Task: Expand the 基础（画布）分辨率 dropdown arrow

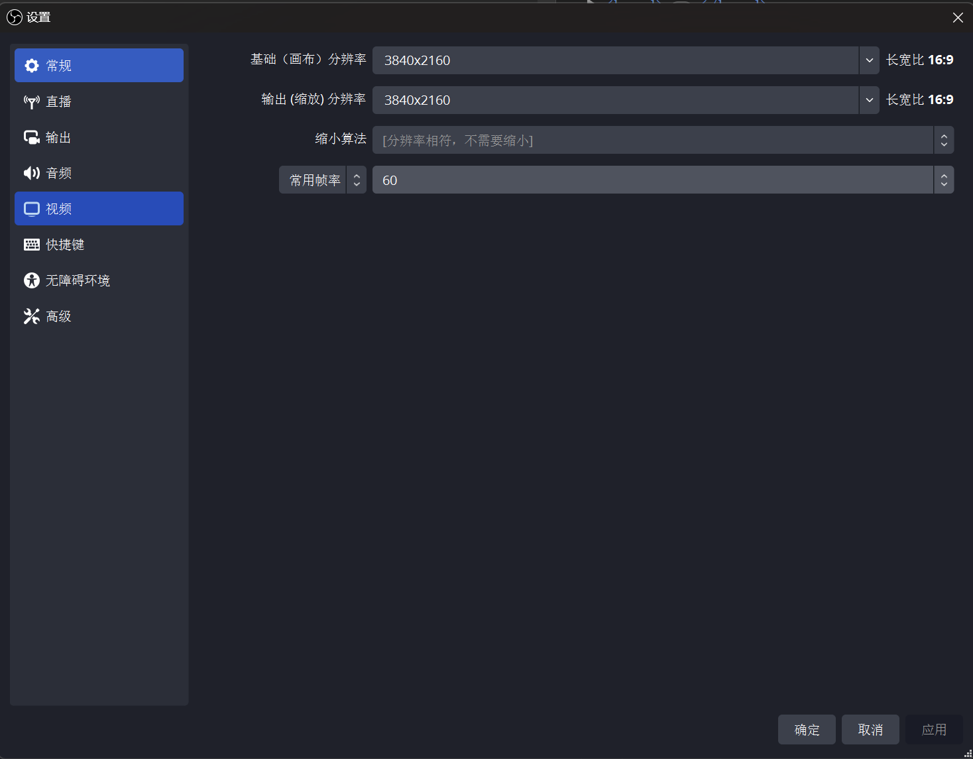Action: 869,60
